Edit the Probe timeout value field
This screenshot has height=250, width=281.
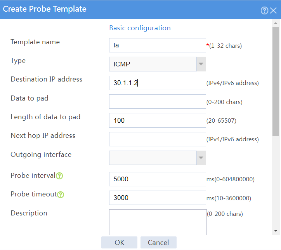point(158,198)
